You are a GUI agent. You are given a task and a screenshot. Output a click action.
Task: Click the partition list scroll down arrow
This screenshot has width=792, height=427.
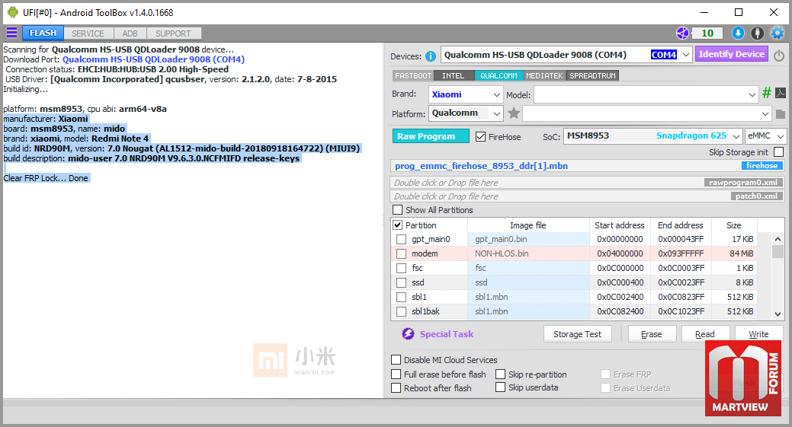pos(778,314)
